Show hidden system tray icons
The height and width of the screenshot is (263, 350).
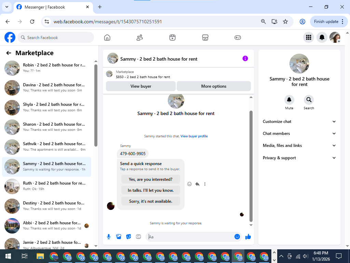point(281,256)
